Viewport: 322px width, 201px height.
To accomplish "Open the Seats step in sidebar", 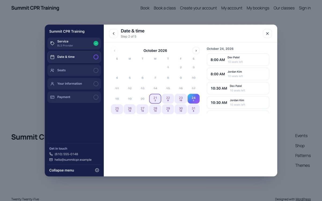I will [x=74, y=70].
